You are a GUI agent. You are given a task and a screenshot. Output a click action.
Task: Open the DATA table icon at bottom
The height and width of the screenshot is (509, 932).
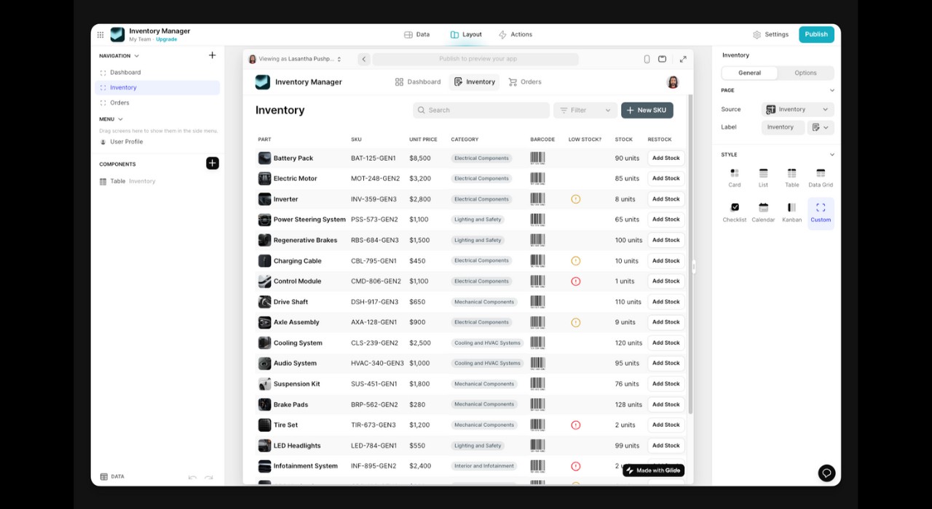point(104,477)
